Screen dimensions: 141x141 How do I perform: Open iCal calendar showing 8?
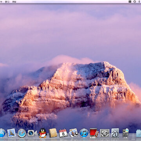click(x=63, y=133)
